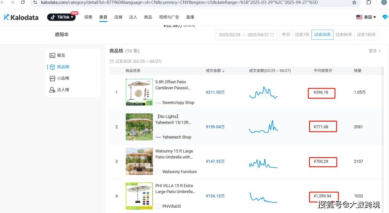Click the site info icon in address bar
Image resolution: width=389 pixels, height=213 pixels.
click(x=35, y=2)
